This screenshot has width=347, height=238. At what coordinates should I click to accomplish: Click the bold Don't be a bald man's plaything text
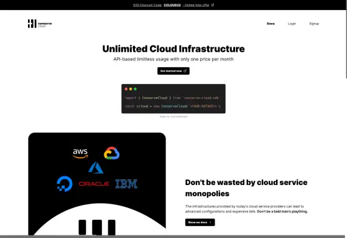tap(282, 211)
